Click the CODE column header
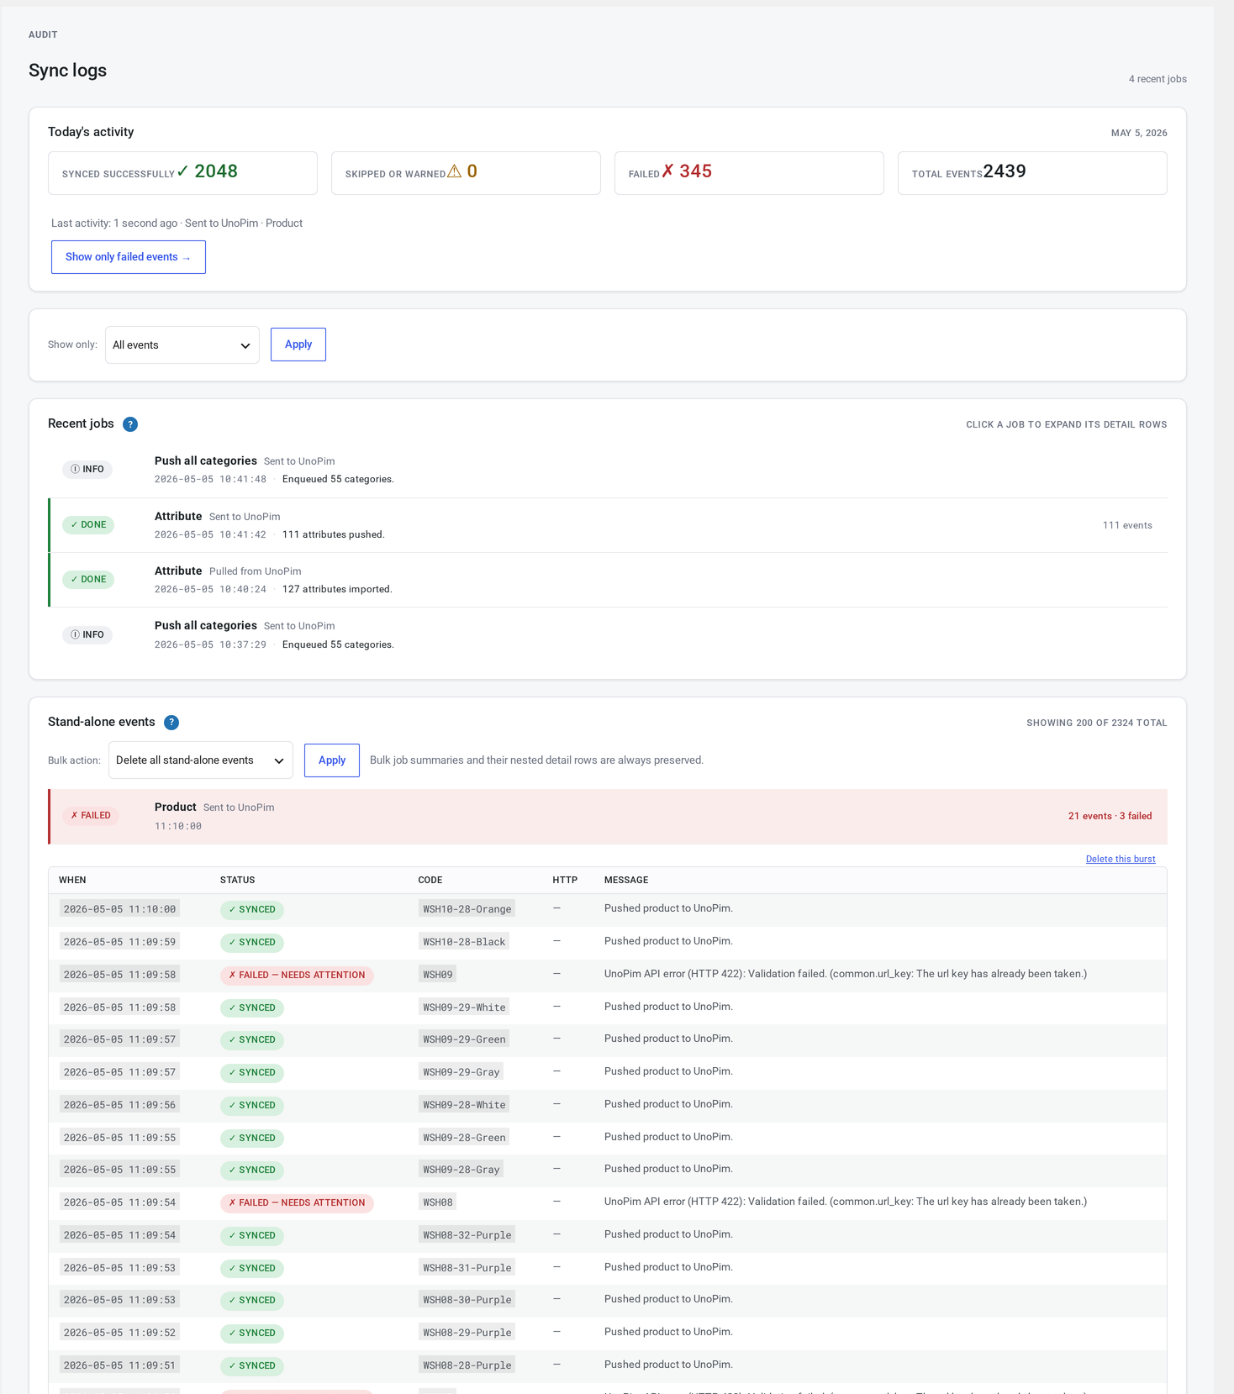The width and height of the screenshot is (1234, 1394). point(430,880)
